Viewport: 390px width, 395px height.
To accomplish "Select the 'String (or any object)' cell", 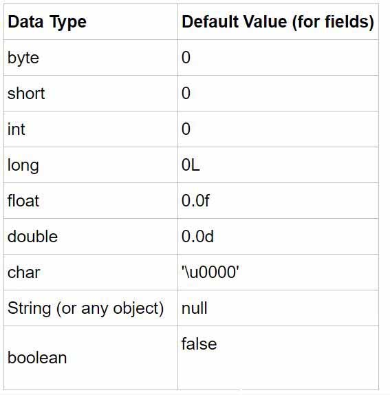I will [x=91, y=308].
